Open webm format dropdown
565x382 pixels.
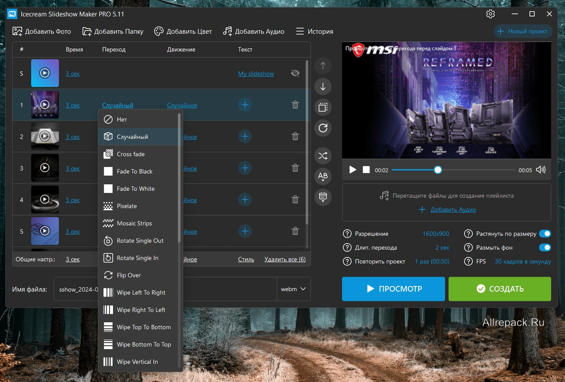coord(294,289)
